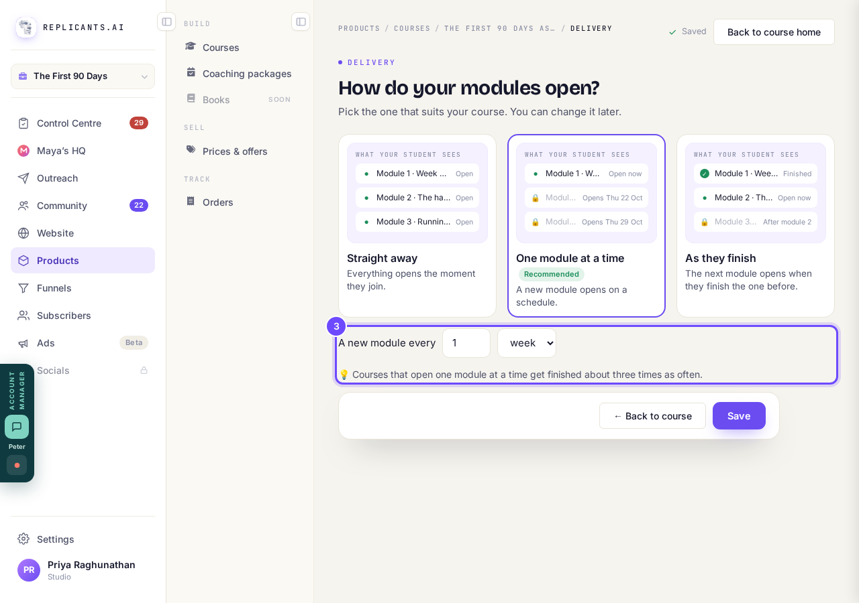Image resolution: width=859 pixels, height=603 pixels.
Task: Open Subscribers menu item
Action: (x=83, y=316)
